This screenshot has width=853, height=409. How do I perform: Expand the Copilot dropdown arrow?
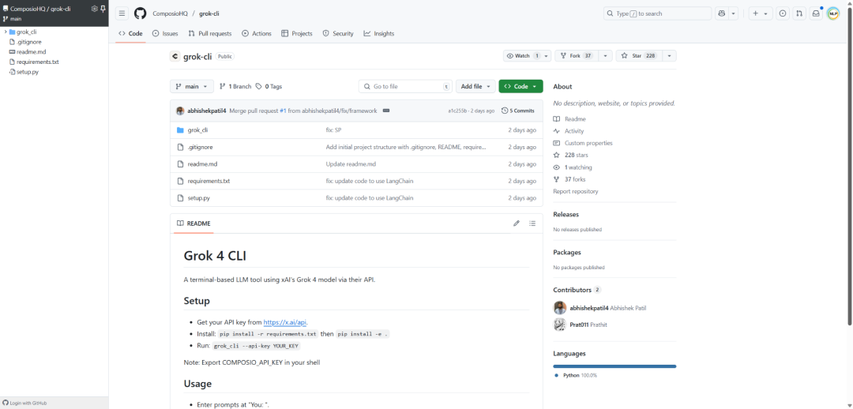733,13
